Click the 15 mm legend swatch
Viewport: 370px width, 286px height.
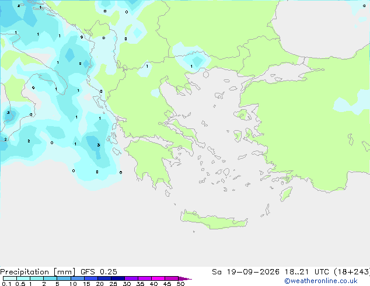pyautogui.click(x=91, y=278)
